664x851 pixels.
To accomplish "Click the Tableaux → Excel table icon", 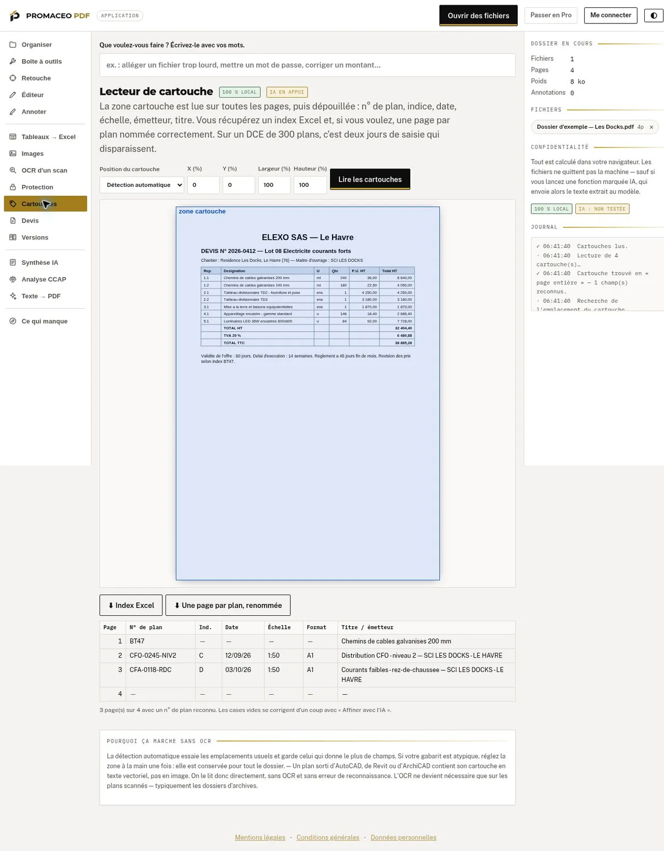I will 13,137.
